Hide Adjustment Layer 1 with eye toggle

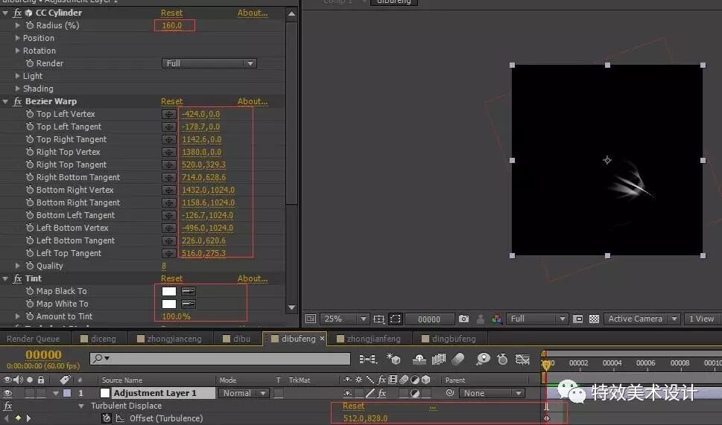click(x=7, y=393)
